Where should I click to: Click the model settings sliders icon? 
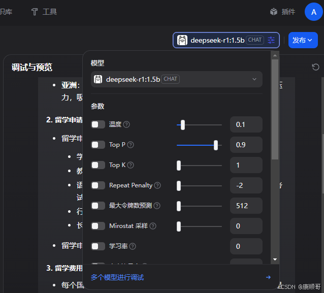click(x=271, y=40)
